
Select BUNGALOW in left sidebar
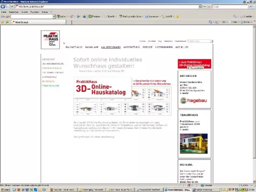pyautogui.click(x=49, y=81)
